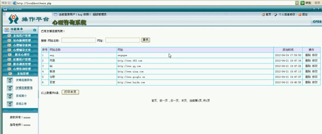This screenshot has height=134, width=322.
Task: Expand the 股市调查管理 menu section
Action: (20, 64)
